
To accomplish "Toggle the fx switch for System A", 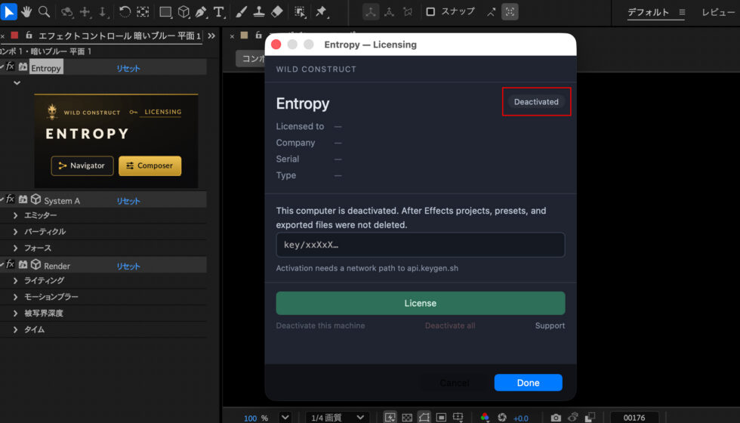I will (10, 199).
